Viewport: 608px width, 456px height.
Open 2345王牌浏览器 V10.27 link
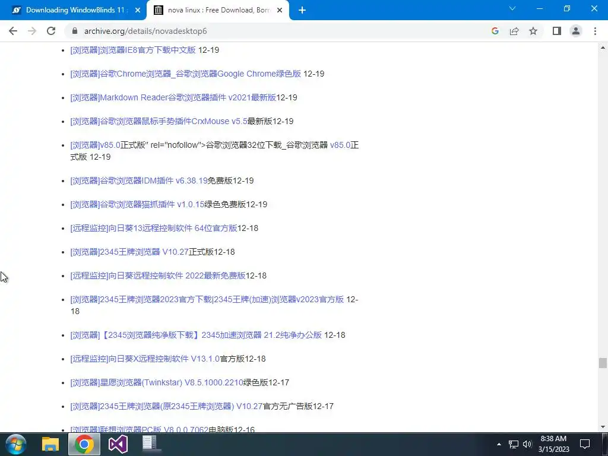tap(129, 252)
